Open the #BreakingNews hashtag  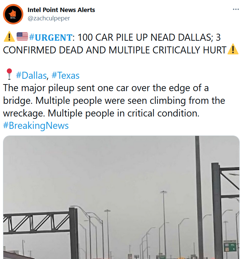[36, 125]
